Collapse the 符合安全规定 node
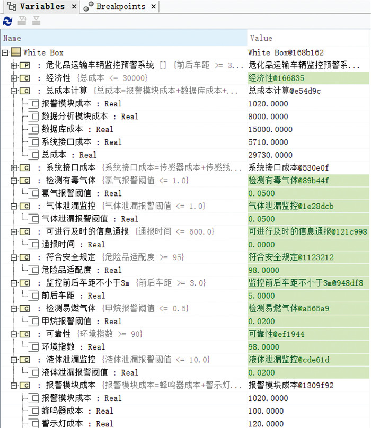 [x=14, y=257]
